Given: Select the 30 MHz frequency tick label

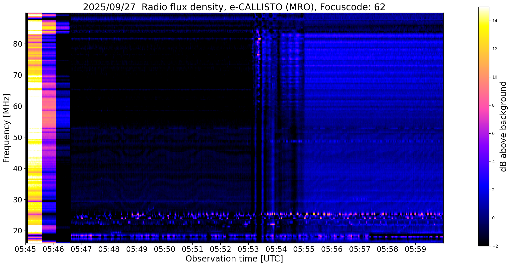Looking at the screenshot, I should click(18, 200).
